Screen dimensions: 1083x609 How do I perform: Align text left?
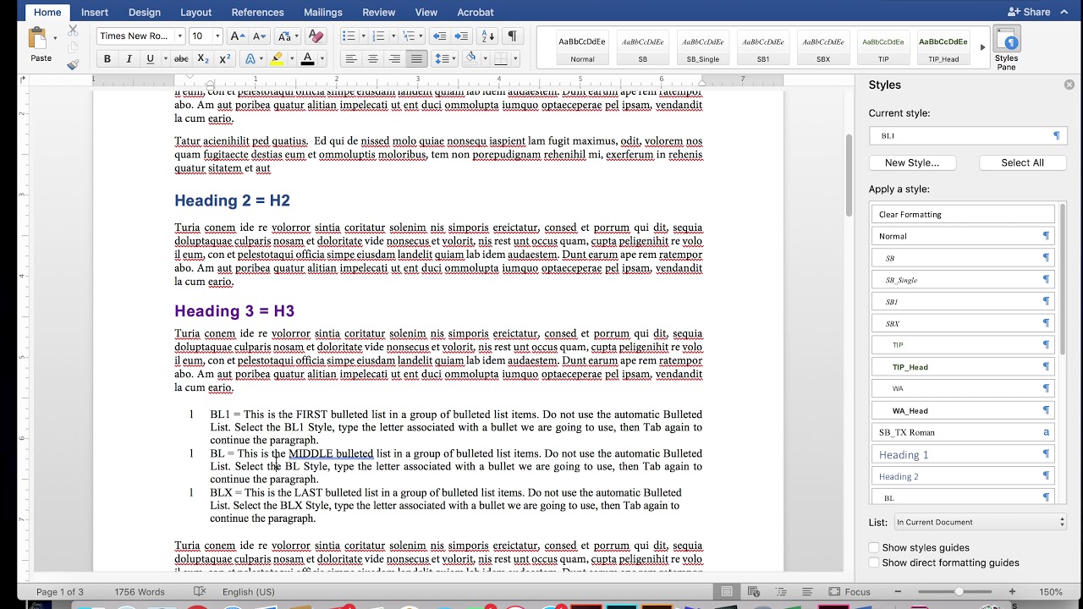(350, 59)
